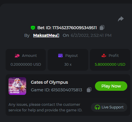
Task: Click the 5.80000000 USD profit value
Action: [110, 65]
